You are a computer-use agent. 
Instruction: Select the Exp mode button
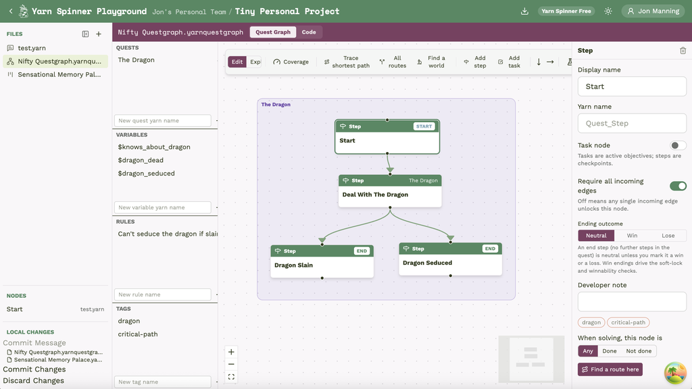pos(255,61)
